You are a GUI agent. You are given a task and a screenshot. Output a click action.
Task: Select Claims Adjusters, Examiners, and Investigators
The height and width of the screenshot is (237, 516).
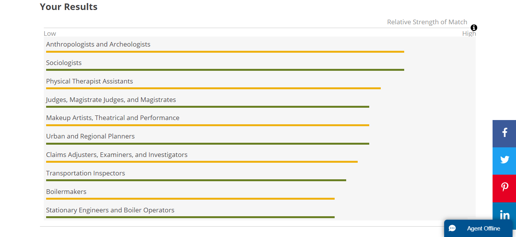pyautogui.click(x=117, y=155)
